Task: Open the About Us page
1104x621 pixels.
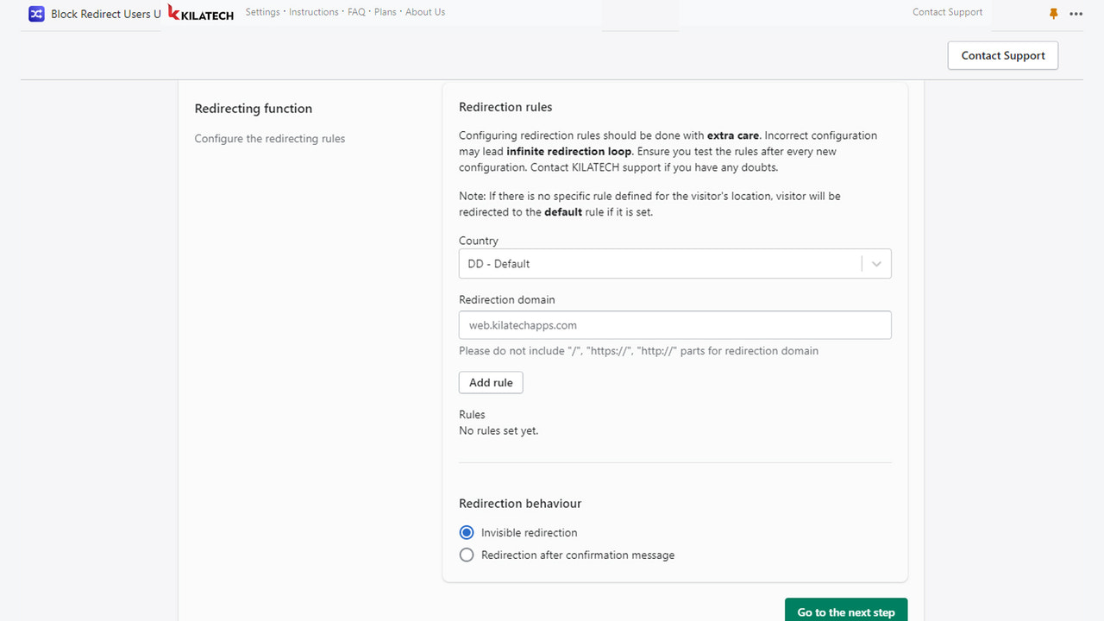Action: pyautogui.click(x=425, y=12)
